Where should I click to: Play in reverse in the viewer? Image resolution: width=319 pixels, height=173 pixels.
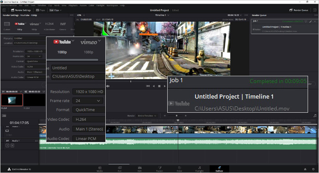point(154,86)
